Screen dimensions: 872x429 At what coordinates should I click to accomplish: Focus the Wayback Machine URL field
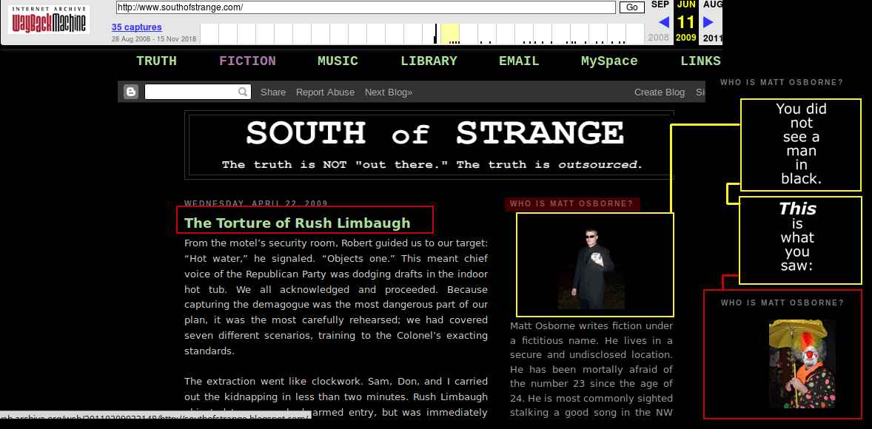(366, 7)
